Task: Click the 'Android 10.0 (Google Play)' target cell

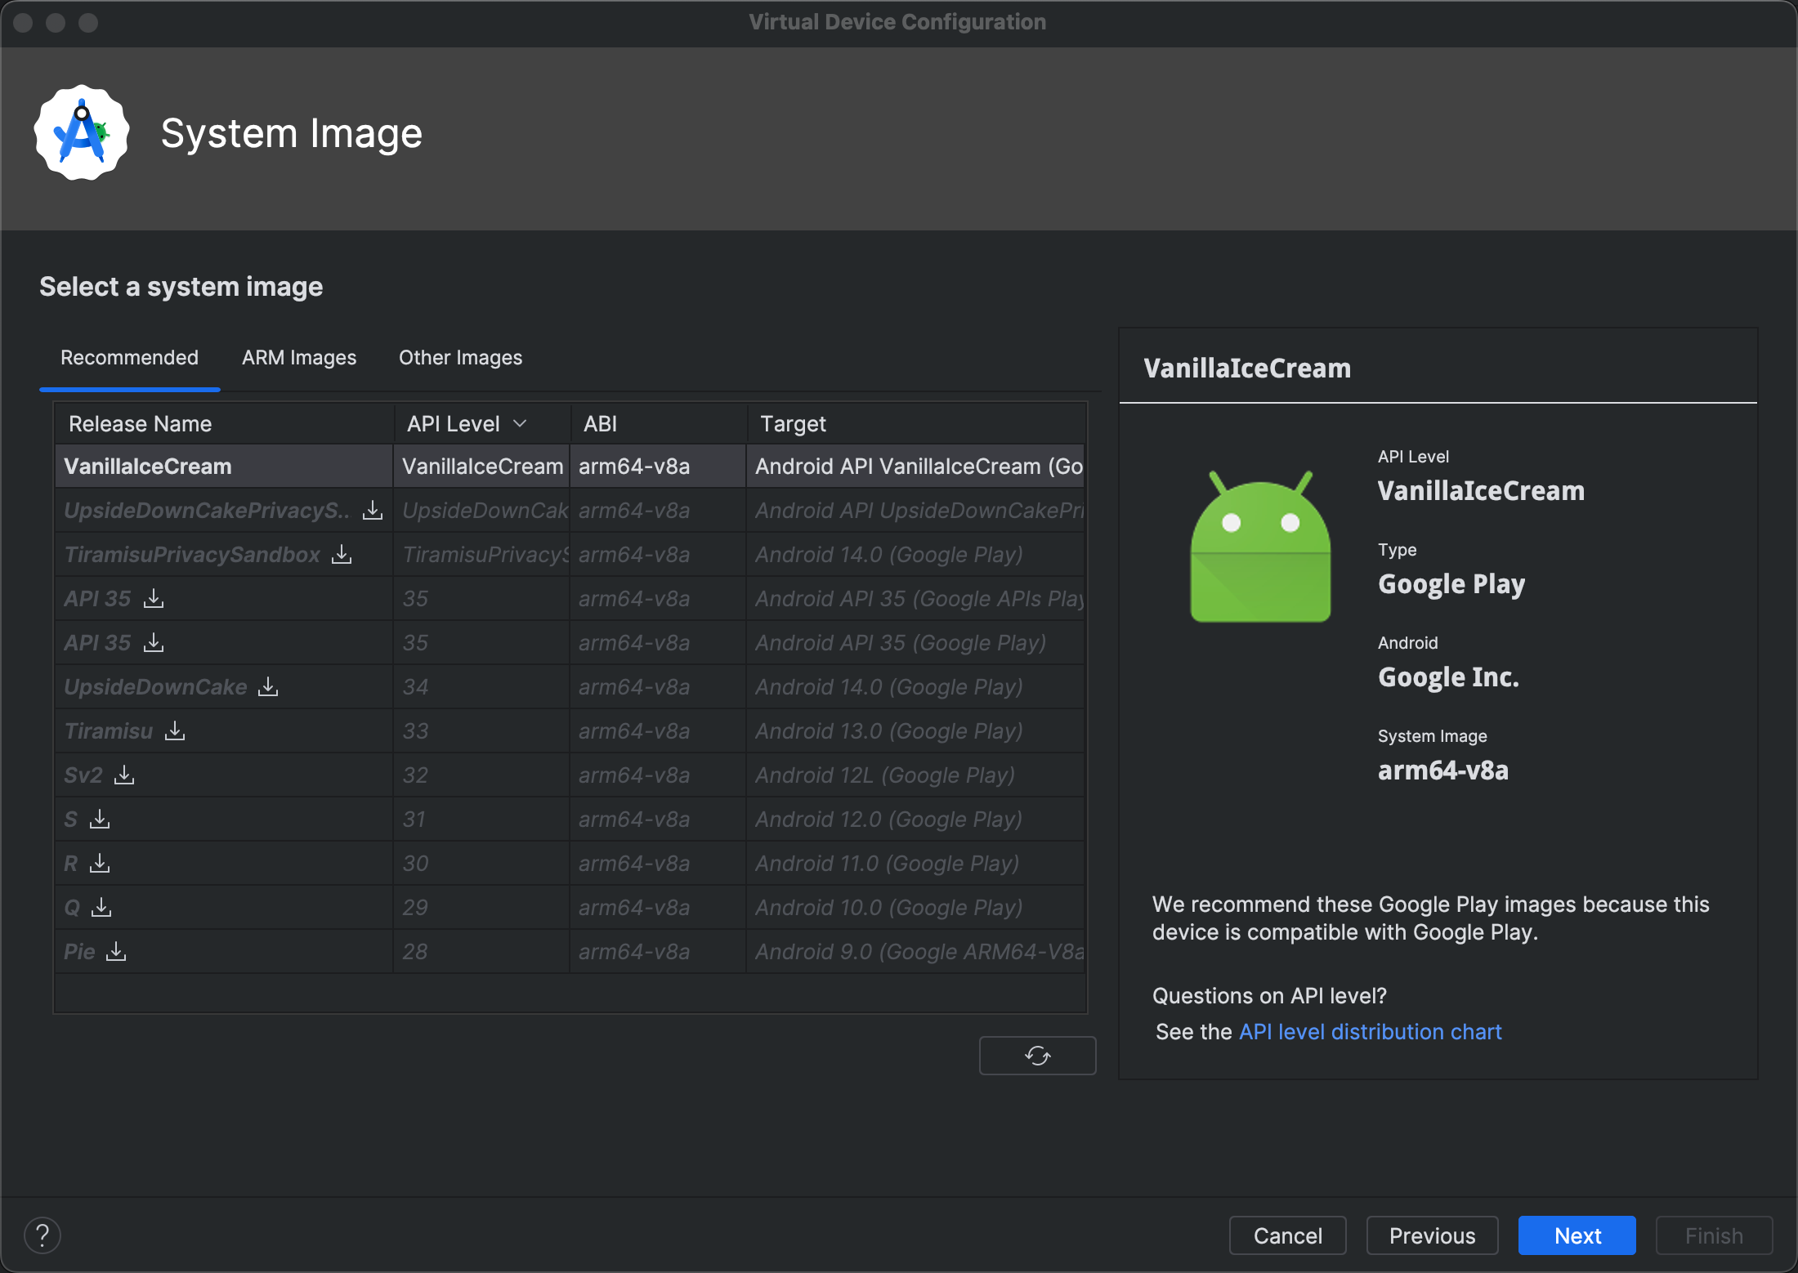Action: pos(915,907)
